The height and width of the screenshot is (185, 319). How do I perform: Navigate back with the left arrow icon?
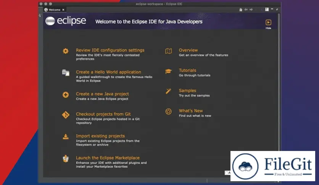pos(246,10)
